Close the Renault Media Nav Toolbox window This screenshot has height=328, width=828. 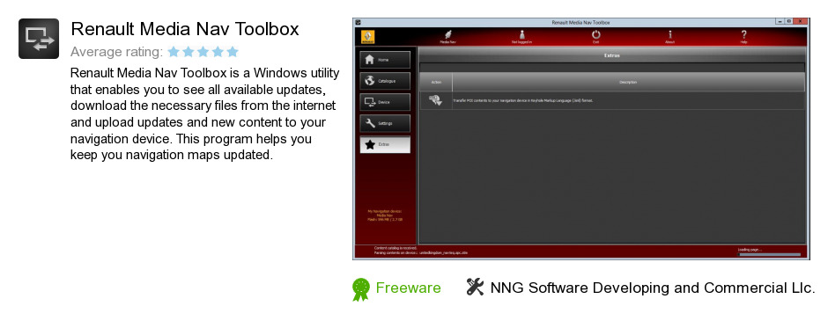800,22
